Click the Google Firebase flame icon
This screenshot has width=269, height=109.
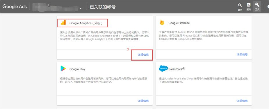(x=162, y=22)
